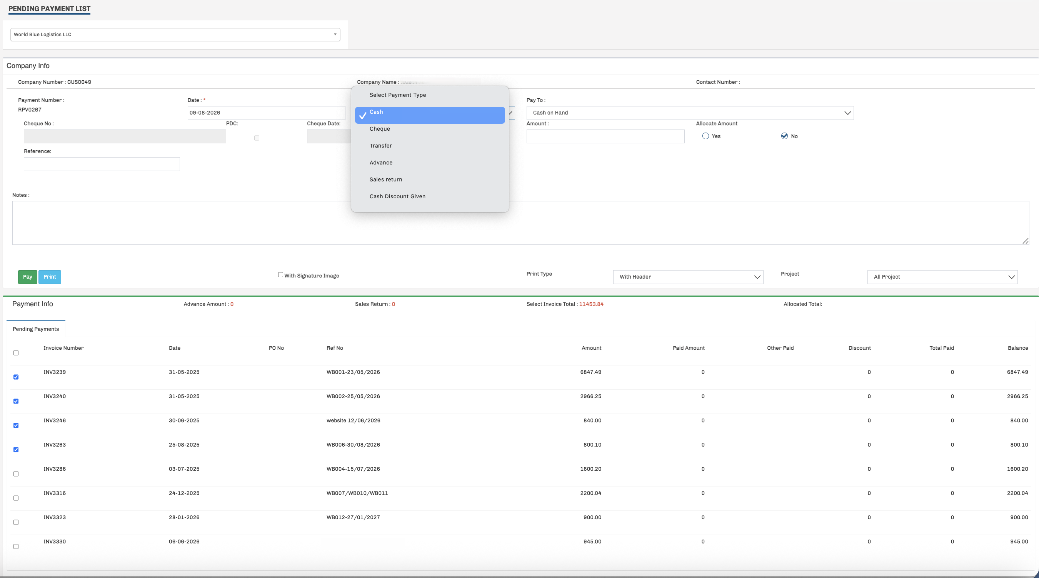Image resolution: width=1039 pixels, height=578 pixels.
Task: Open the Print Type With Header dropdown
Action: coord(688,277)
